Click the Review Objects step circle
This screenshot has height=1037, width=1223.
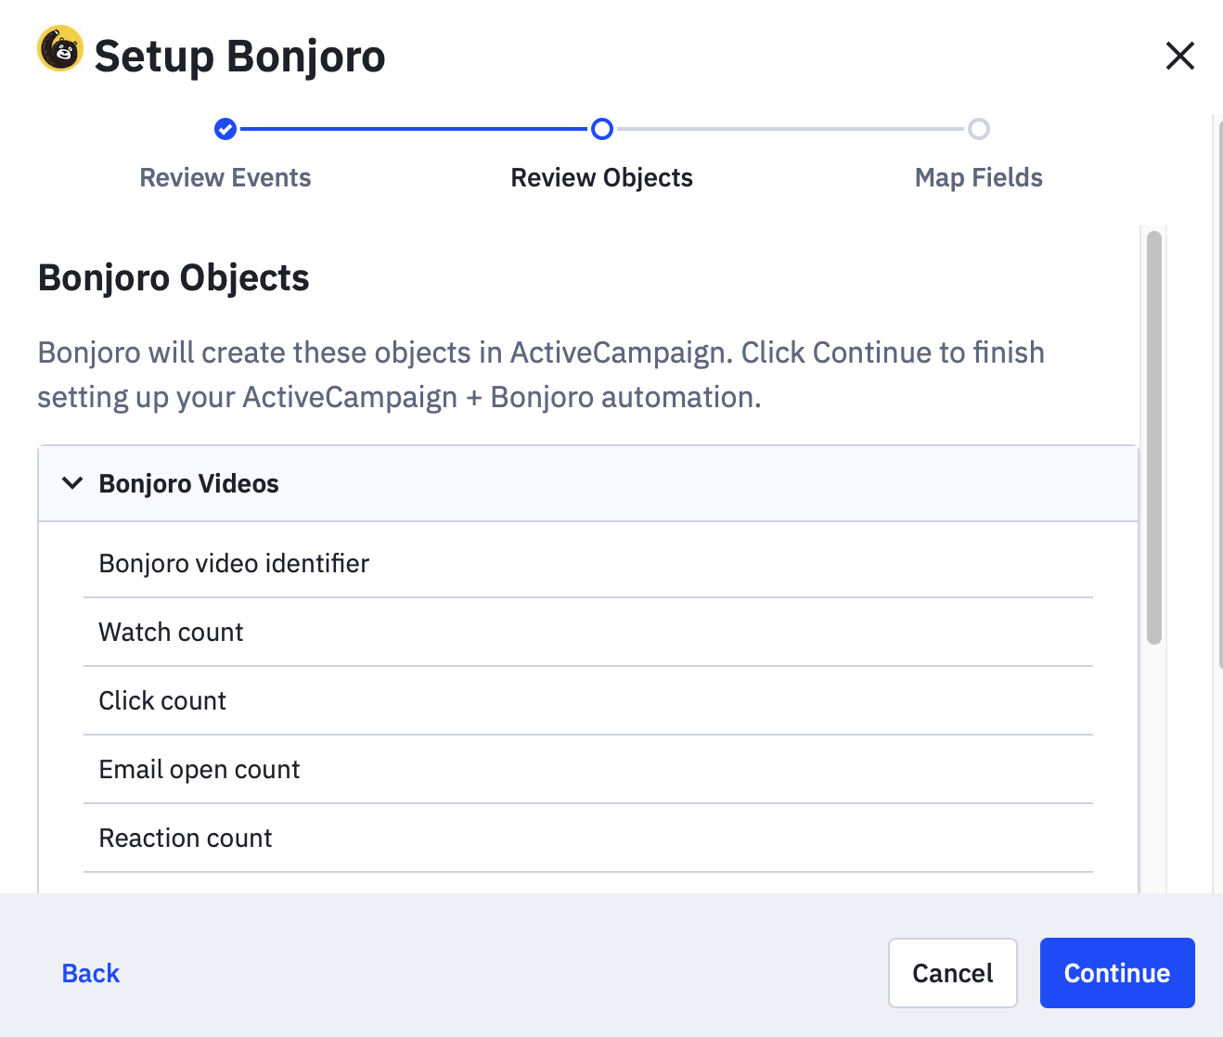(602, 129)
